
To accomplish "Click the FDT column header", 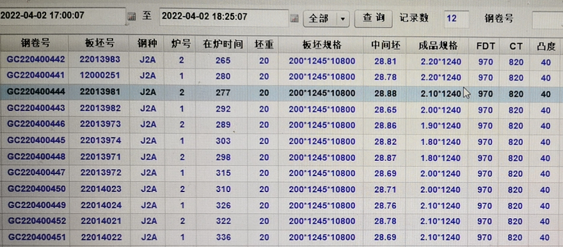I will [x=486, y=46].
